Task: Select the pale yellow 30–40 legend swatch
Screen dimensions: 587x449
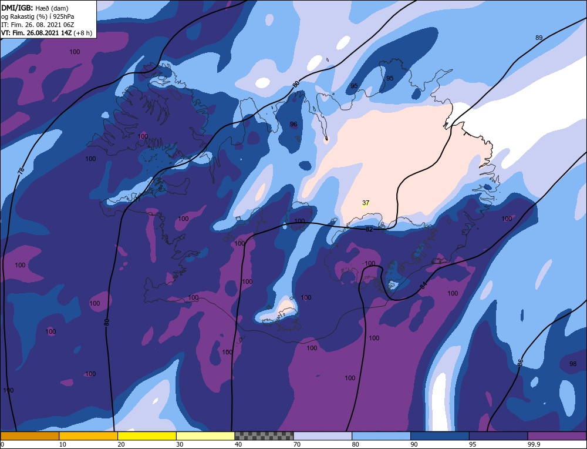Action: pyautogui.click(x=205, y=436)
